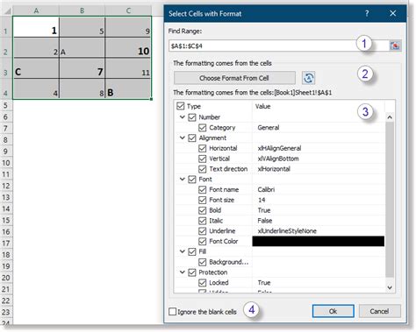
Task: Toggle the Font name checkbox
Action: pos(202,189)
